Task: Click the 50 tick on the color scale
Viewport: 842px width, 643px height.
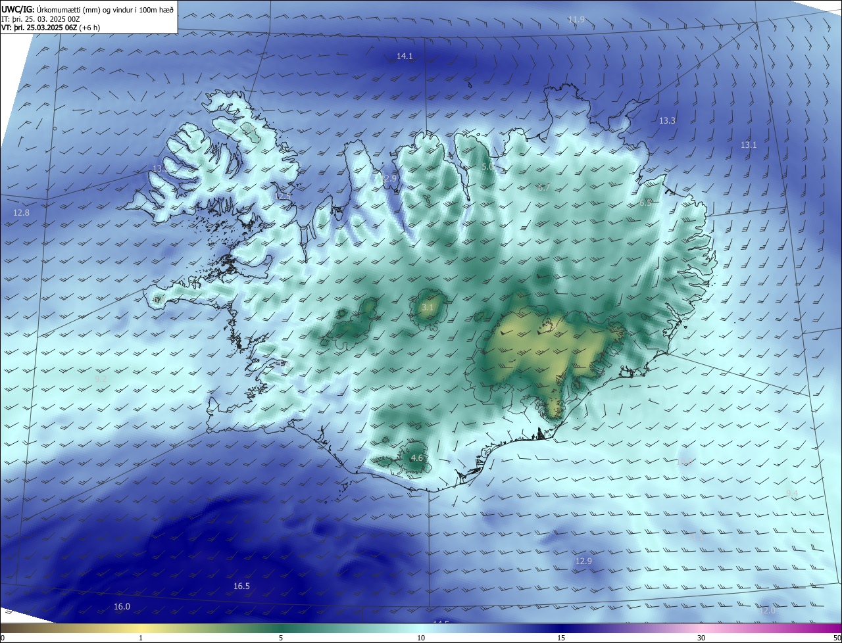Action: pos(837,638)
